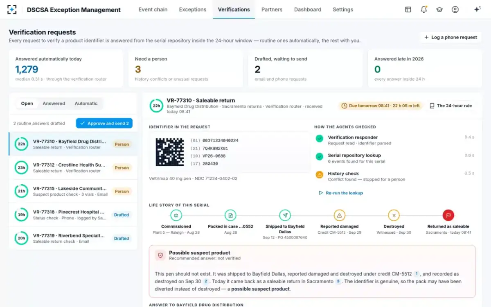The image size is (491, 307).
Task: Select request VR-77315 Lakeside Community
Action: [73, 191]
